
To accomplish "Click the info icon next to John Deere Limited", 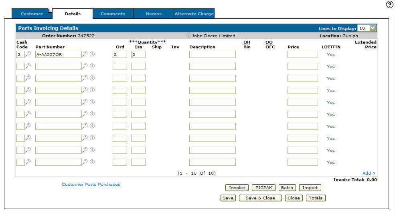I will [x=188, y=36].
